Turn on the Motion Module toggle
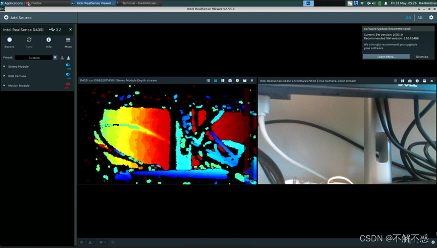437x248 pixels. tap(68, 84)
